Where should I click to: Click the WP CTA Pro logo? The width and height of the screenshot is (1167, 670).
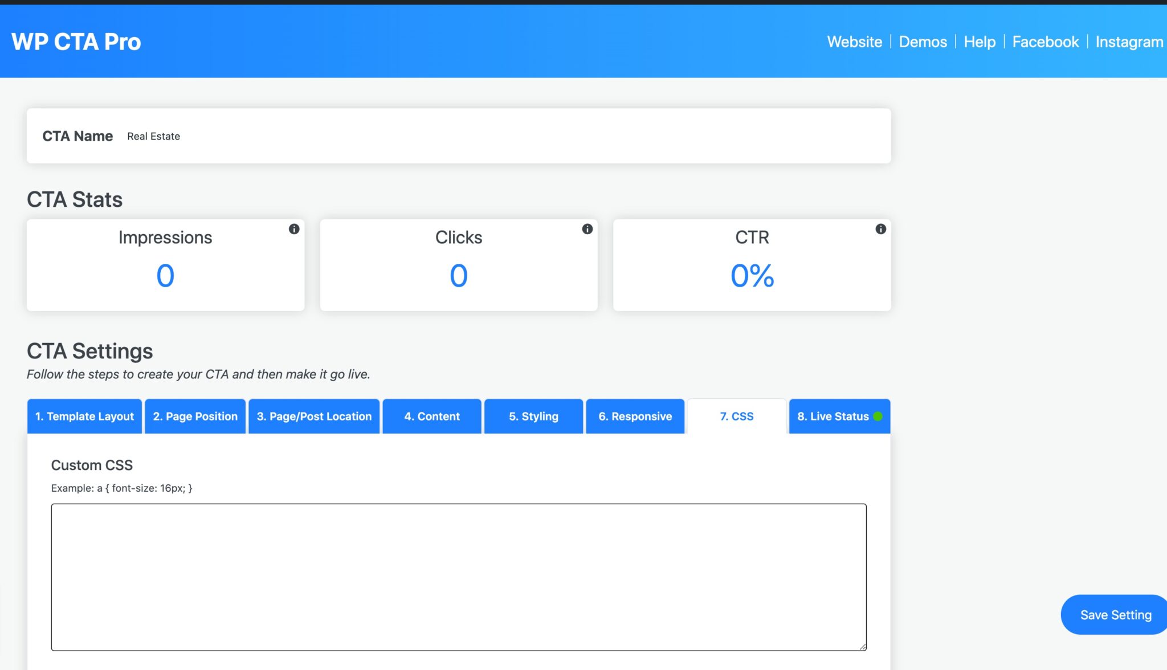76,41
